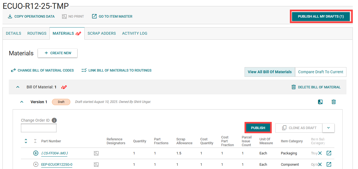The width and height of the screenshot is (358, 169).
Task: Open dropdown arrow next to Clone As Draft
Action: point(329,128)
